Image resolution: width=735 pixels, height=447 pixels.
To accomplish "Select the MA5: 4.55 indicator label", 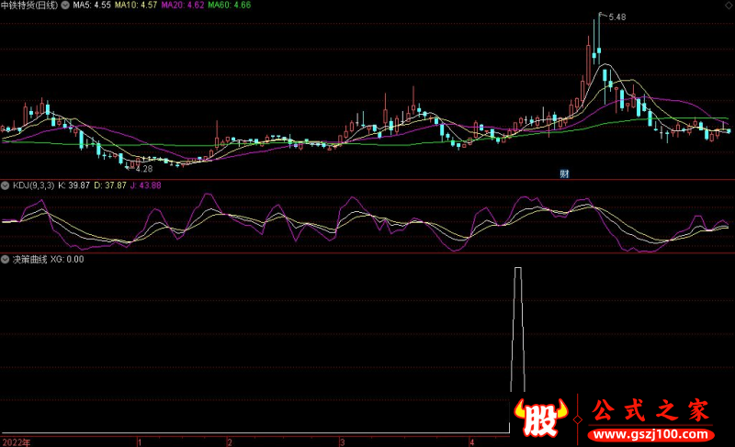I will (x=92, y=6).
